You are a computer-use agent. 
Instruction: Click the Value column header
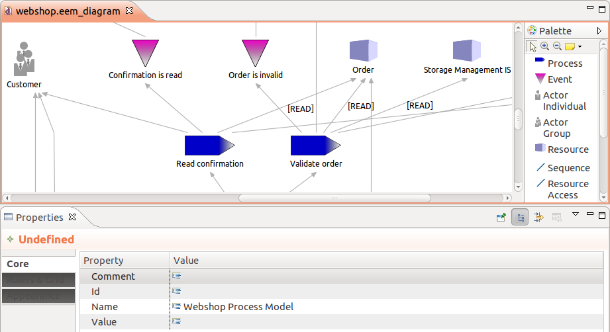(387, 260)
